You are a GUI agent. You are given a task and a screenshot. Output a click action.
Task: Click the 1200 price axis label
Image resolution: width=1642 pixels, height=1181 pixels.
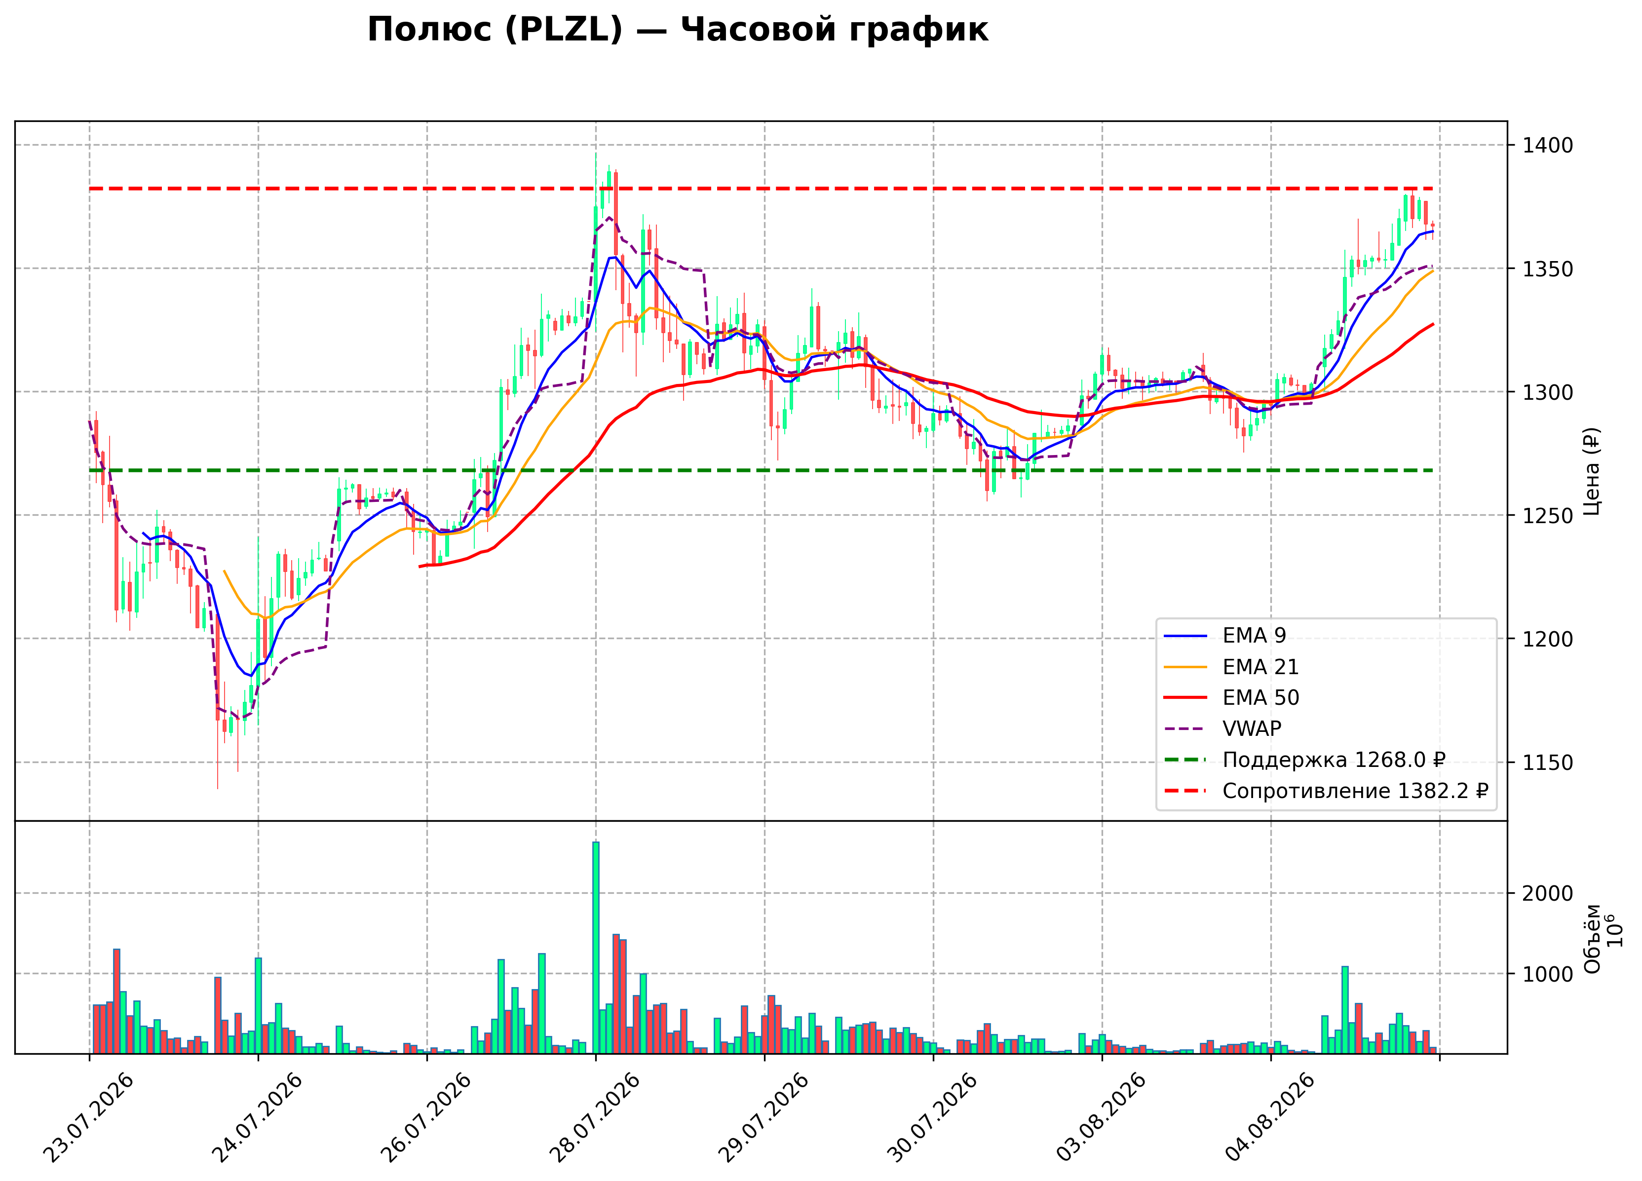(1547, 640)
